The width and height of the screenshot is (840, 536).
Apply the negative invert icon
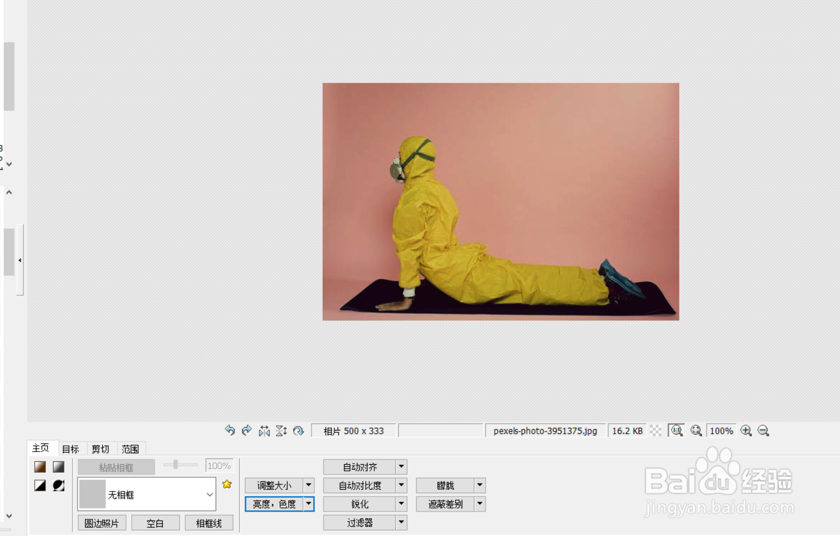tap(58, 485)
